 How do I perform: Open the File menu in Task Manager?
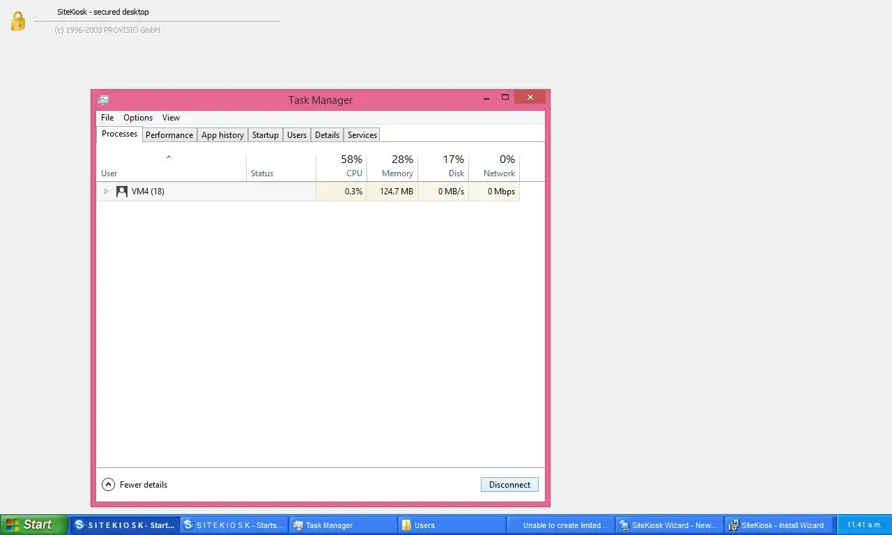click(x=107, y=118)
